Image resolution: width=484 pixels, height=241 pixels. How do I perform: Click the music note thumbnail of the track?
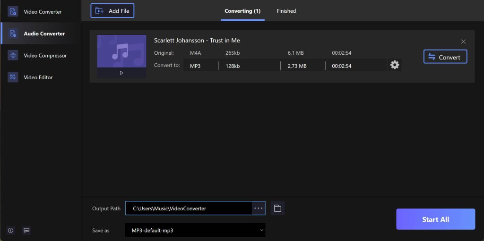[121, 51]
